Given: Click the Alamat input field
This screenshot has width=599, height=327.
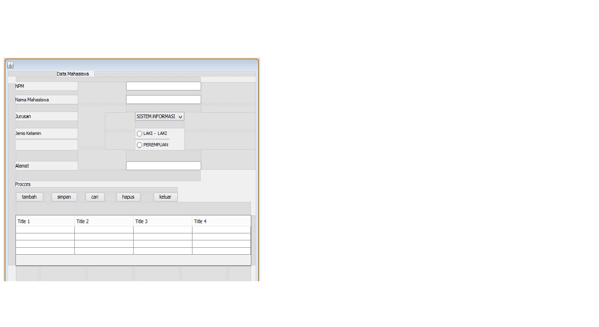Looking at the screenshot, I should 163,166.
